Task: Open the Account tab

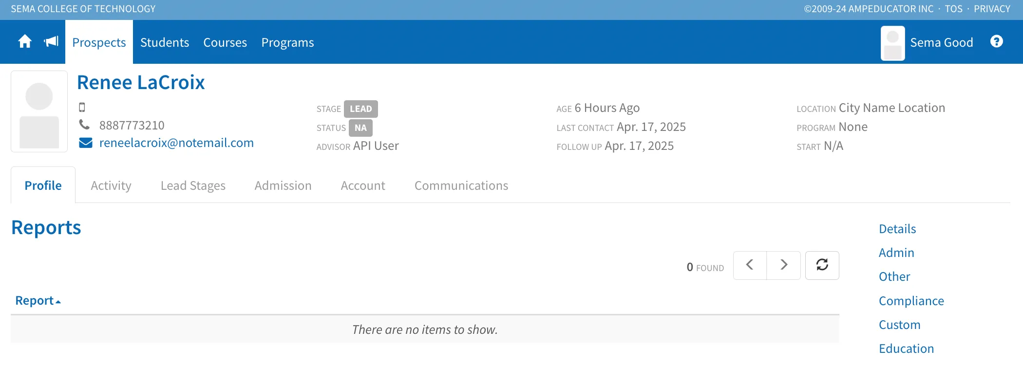Action: [363, 185]
